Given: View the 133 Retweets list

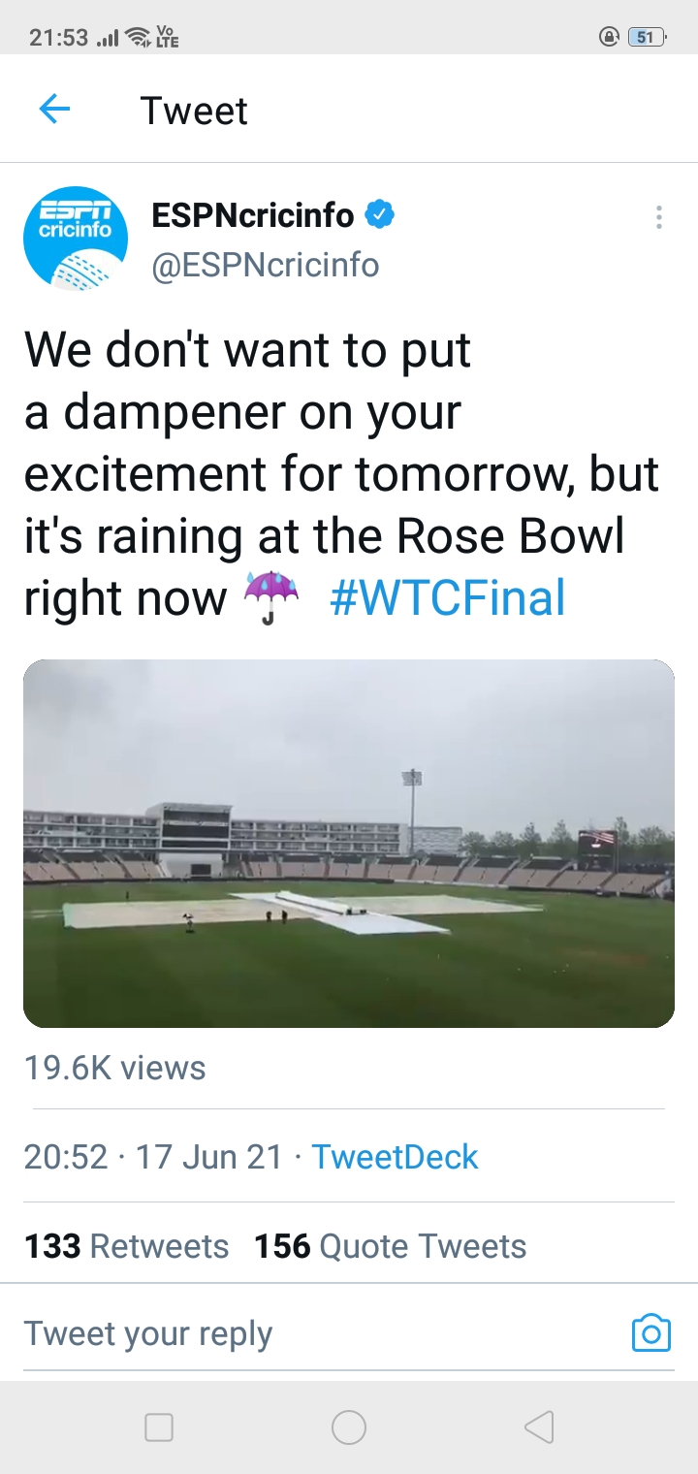Looking at the screenshot, I should click(x=126, y=1246).
